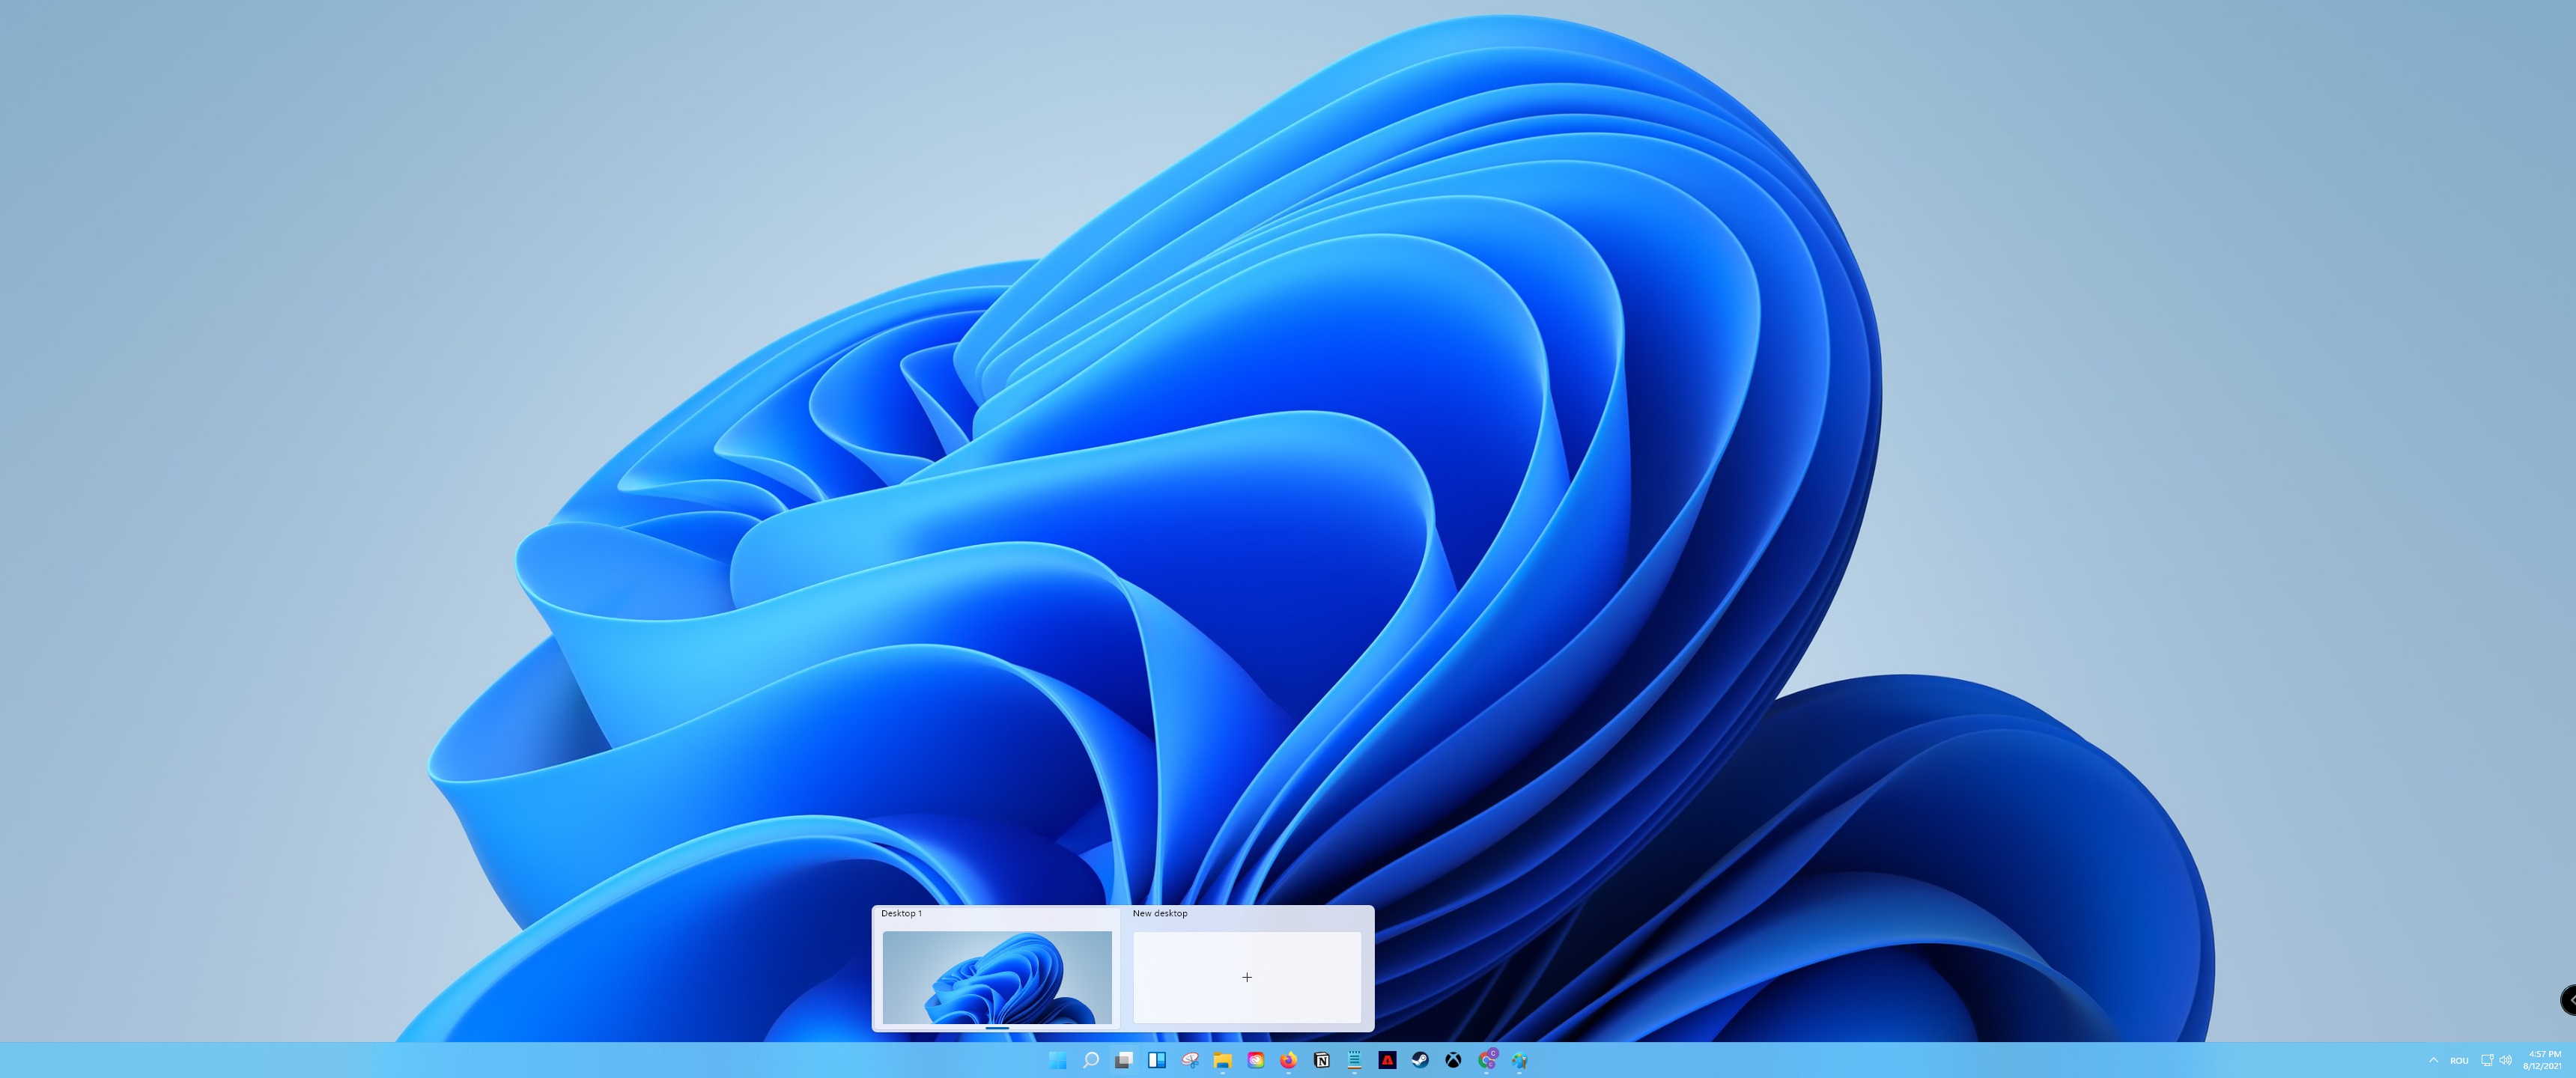
Task: Open the Widgets panel icon
Action: (1157, 1060)
